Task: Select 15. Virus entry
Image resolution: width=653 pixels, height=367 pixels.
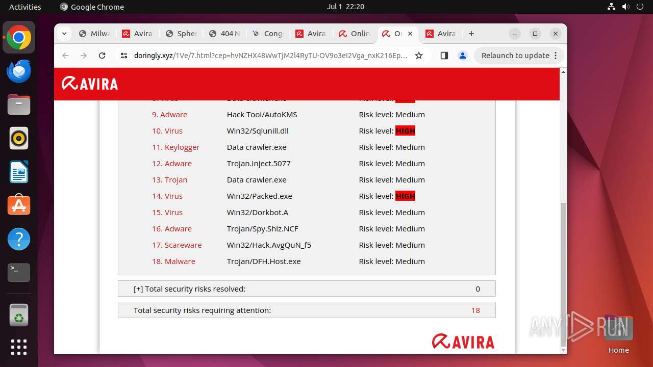Action: click(x=167, y=212)
